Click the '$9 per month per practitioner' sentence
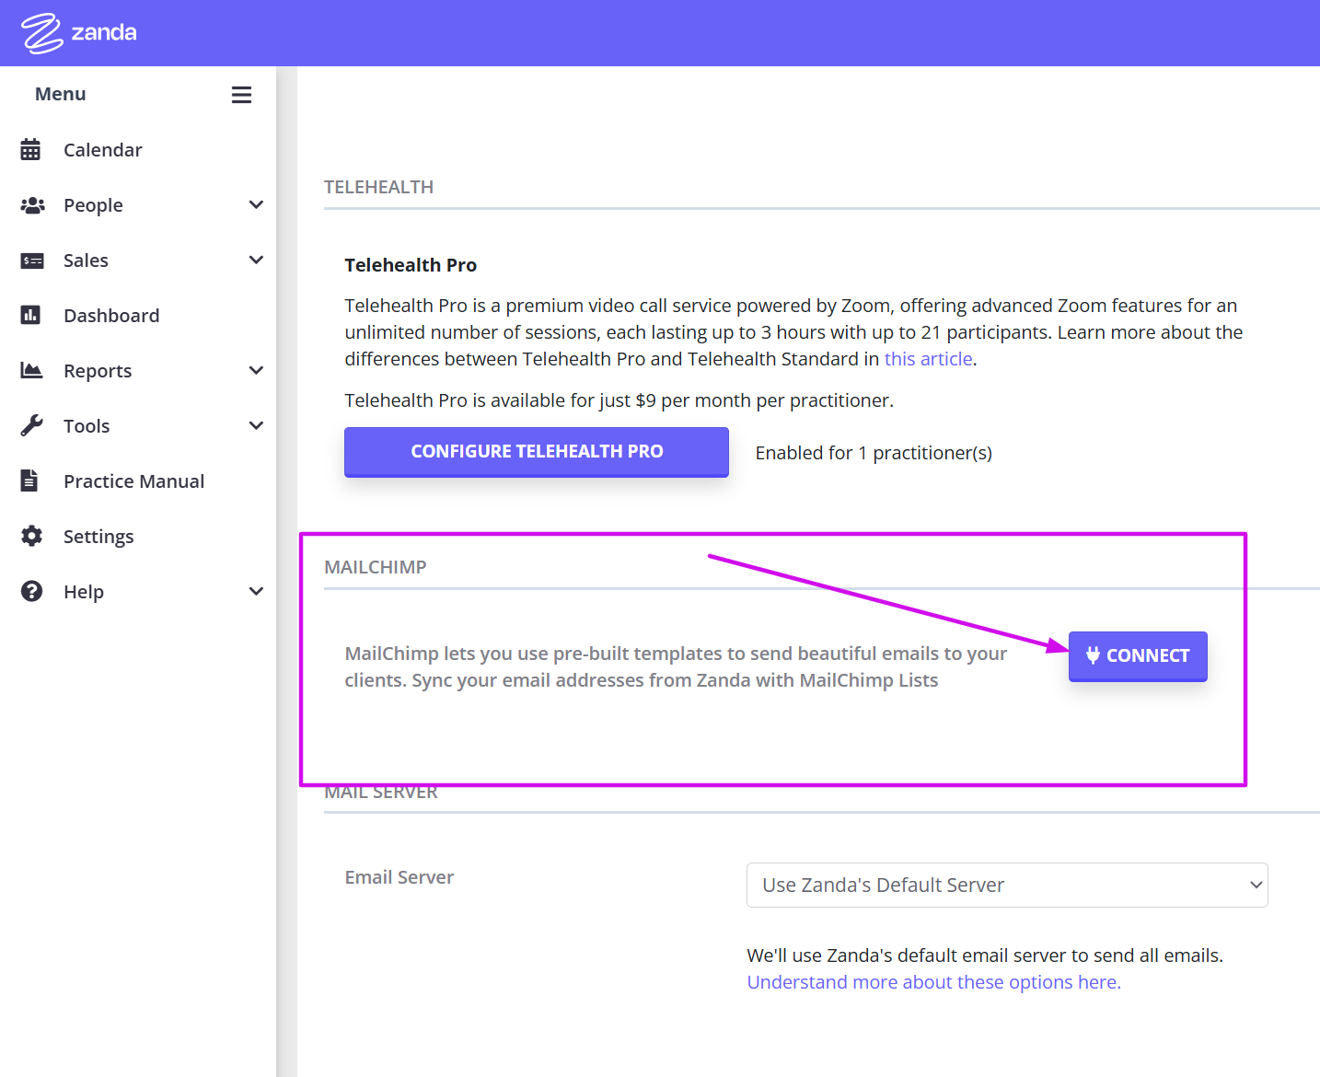The image size is (1320, 1077). pos(619,400)
